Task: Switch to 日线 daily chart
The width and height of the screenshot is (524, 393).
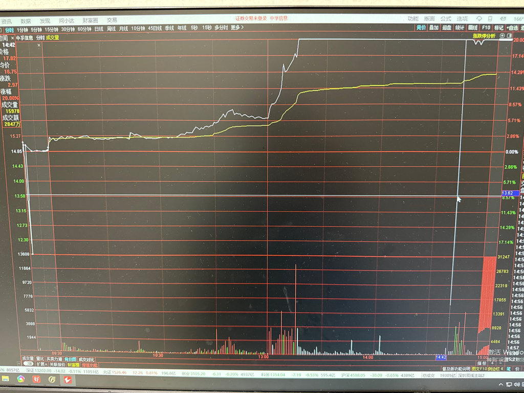Action: click(x=99, y=29)
